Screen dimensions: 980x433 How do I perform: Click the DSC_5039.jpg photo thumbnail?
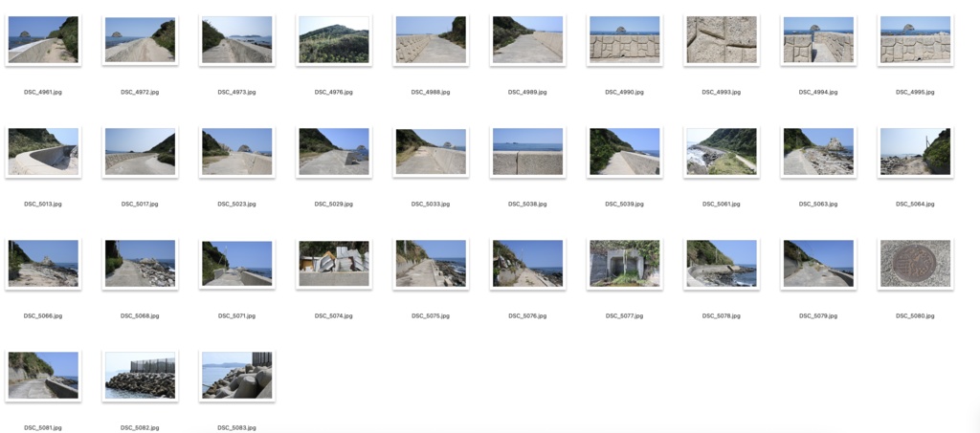tap(624, 152)
